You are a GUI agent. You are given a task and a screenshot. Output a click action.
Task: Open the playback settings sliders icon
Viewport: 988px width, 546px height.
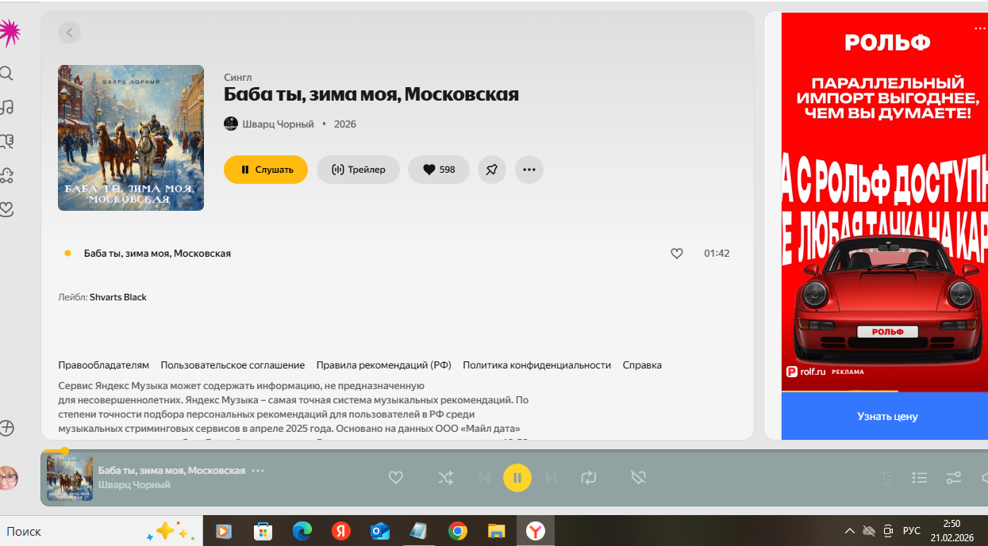tap(953, 478)
